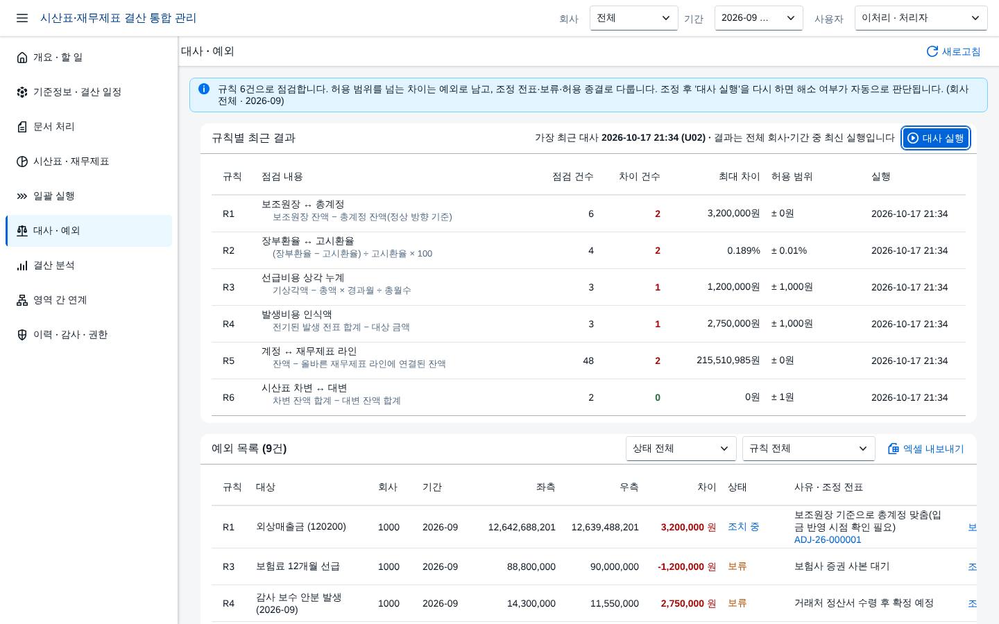Expand the 상태 전체 filter
The width and height of the screenshot is (999, 624).
tap(681, 449)
